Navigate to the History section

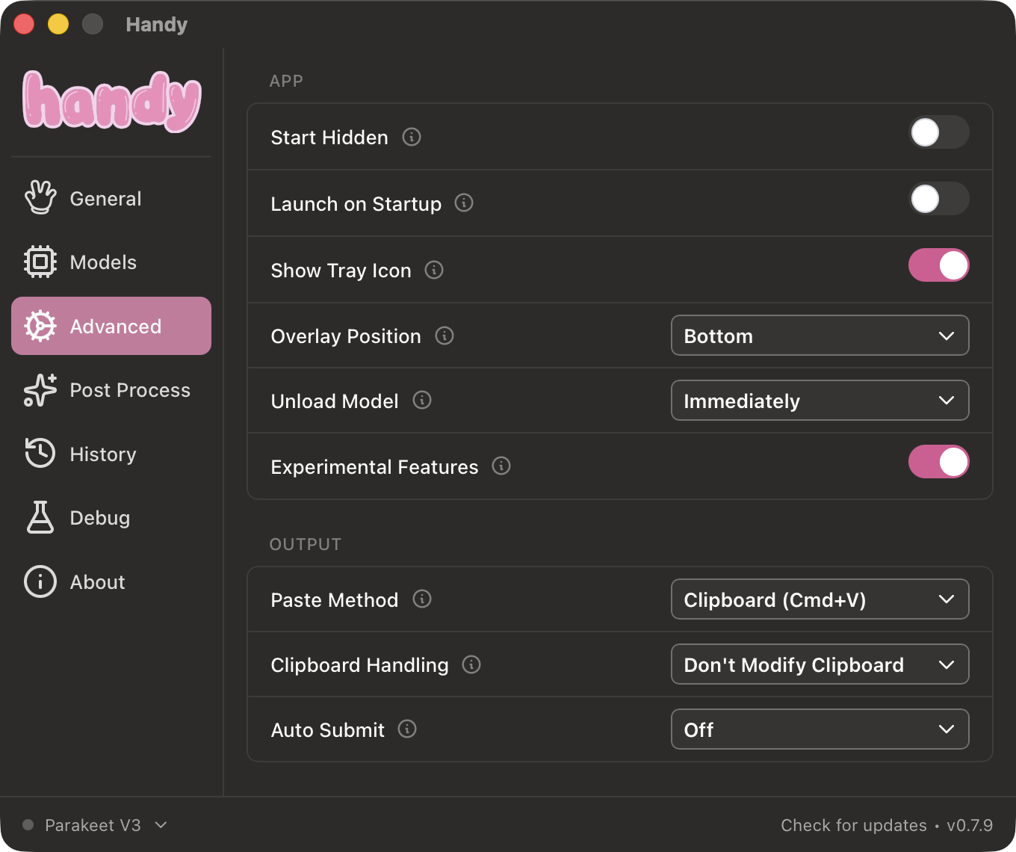tap(102, 454)
